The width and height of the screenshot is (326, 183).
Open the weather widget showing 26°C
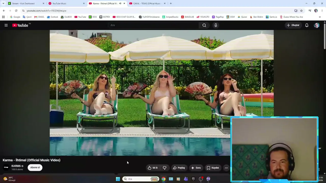pyautogui.click(x=9, y=179)
